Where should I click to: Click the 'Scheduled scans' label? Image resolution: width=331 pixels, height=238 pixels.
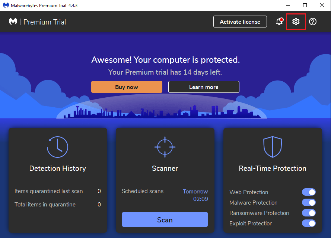click(x=143, y=191)
